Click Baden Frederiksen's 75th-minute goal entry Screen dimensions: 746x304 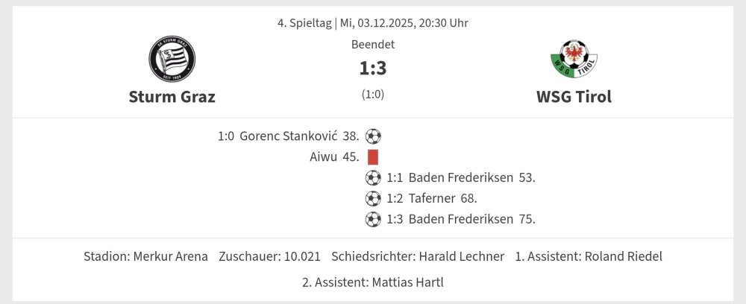click(x=461, y=219)
